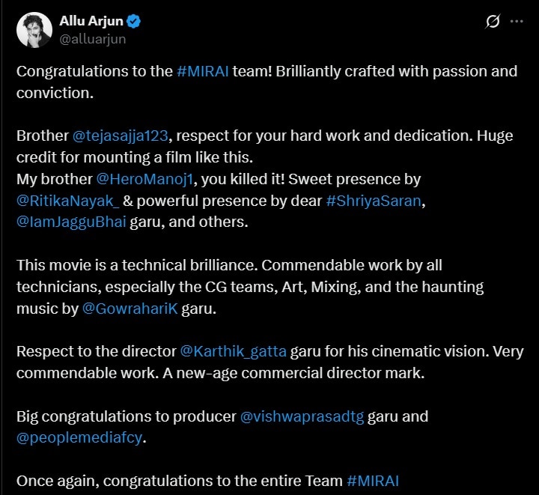Image resolution: width=539 pixels, height=495 pixels.
Task: Click the Grok circle-slash icon
Action: pos(493,22)
